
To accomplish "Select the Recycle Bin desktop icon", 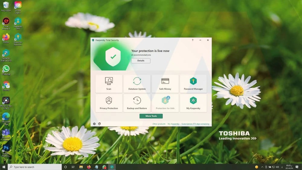I will [6, 6].
